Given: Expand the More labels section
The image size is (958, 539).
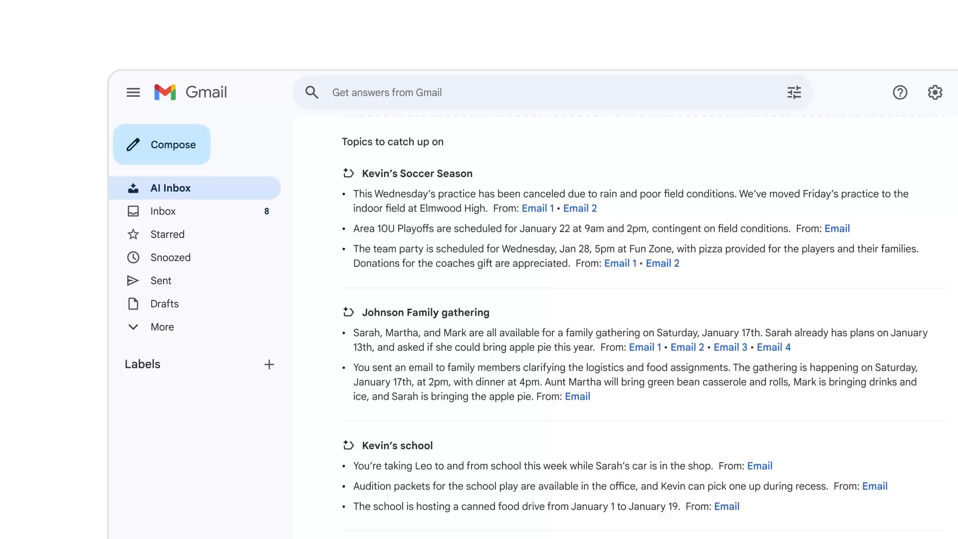Looking at the screenshot, I should coord(162,327).
